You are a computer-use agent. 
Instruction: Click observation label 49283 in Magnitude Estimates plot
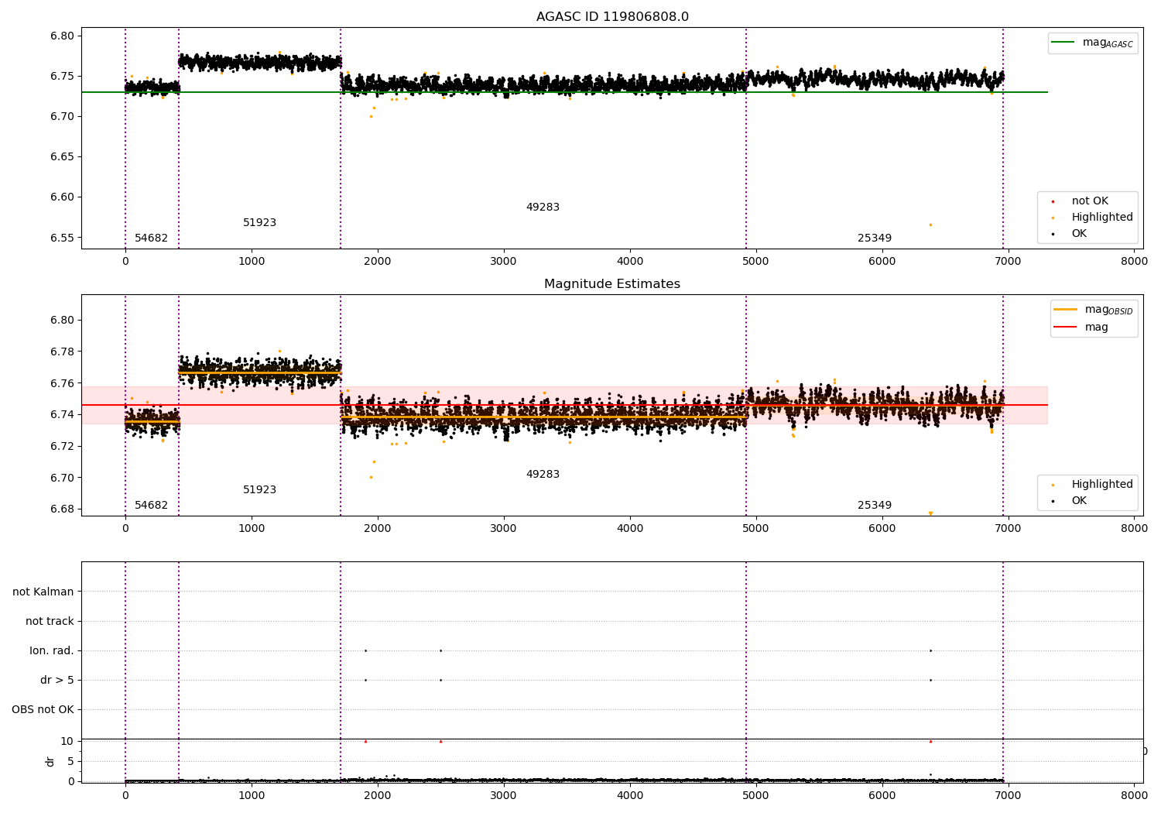tap(543, 475)
